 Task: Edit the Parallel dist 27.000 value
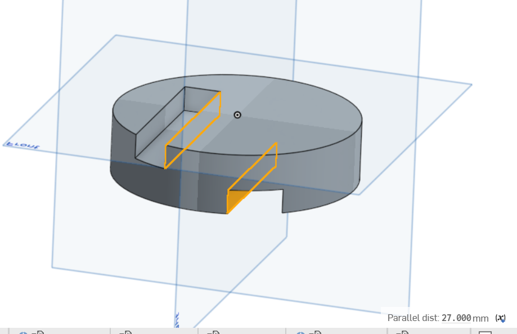[456, 318]
